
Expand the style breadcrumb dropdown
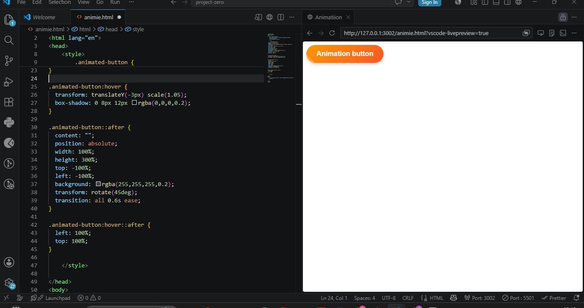[135, 29]
